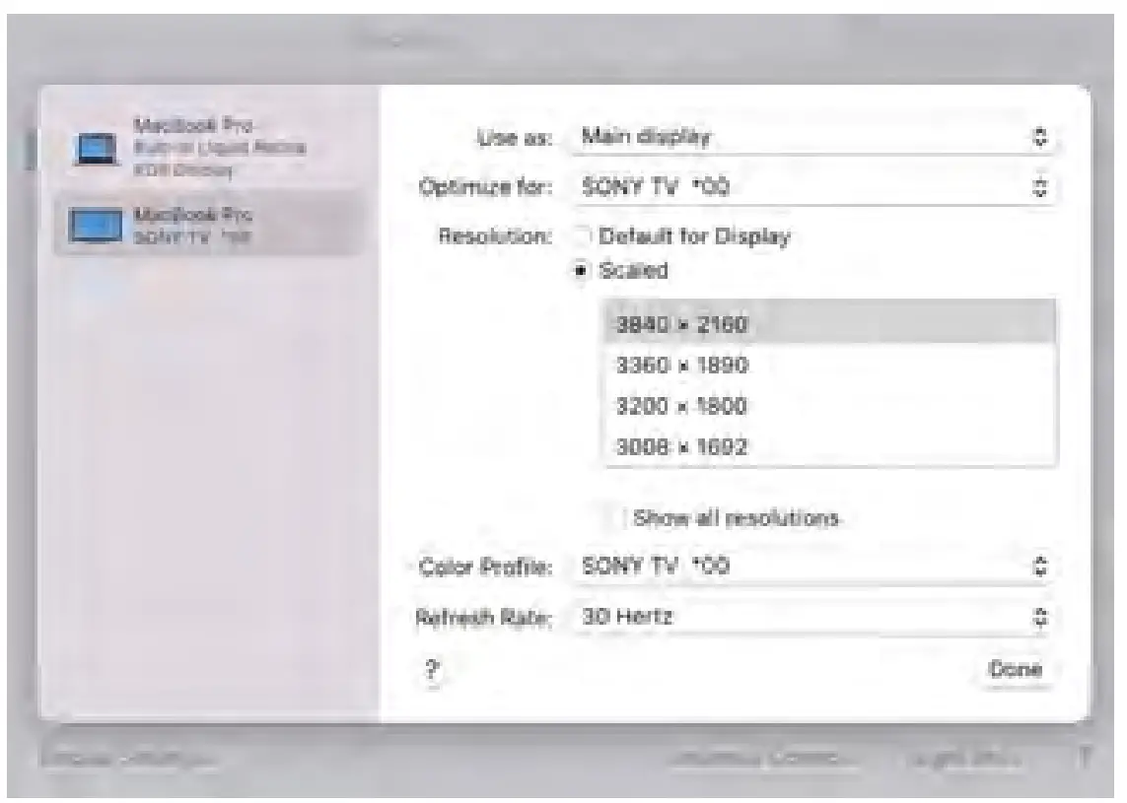Choose the 3360 × 1890 resolution
This screenshot has height=803, width=1127.
click(831, 365)
